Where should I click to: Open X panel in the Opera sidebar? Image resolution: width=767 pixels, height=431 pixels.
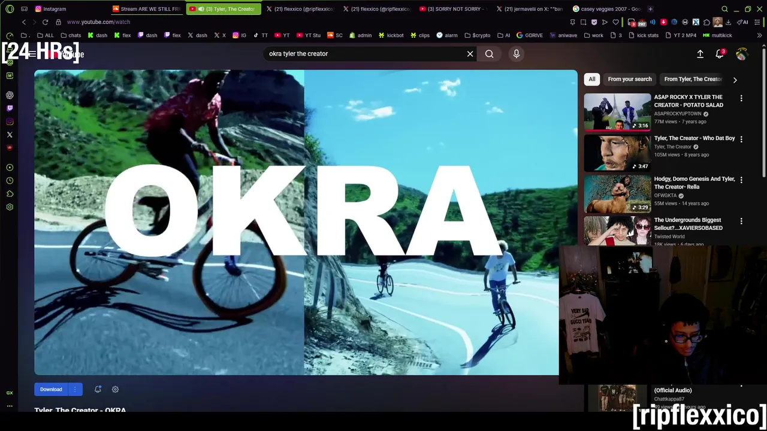10,135
